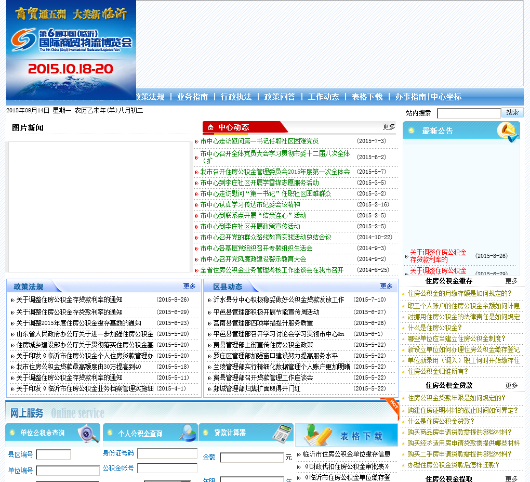
Task: Open 办事指南 in the navigation bar
Action: 410,97
